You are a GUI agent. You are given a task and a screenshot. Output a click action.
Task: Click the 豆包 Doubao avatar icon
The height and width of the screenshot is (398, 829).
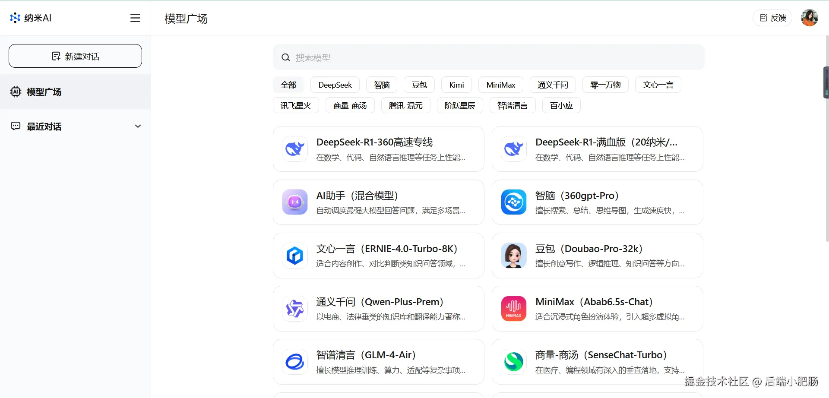(x=514, y=256)
